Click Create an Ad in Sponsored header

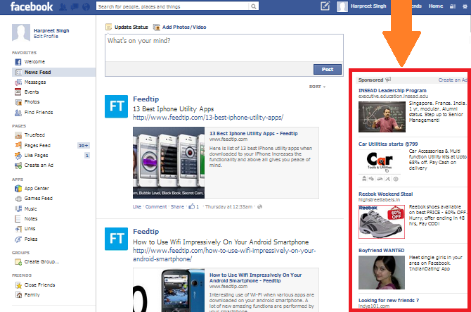(453, 80)
